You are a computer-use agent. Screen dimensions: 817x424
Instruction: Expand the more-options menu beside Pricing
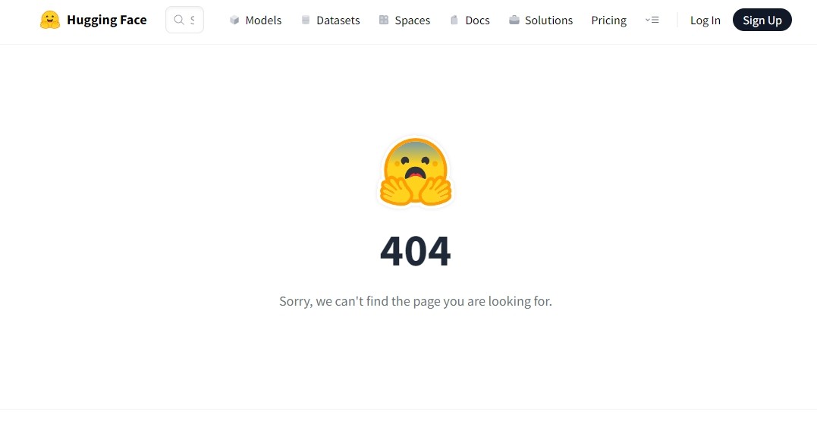click(x=652, y=20)
